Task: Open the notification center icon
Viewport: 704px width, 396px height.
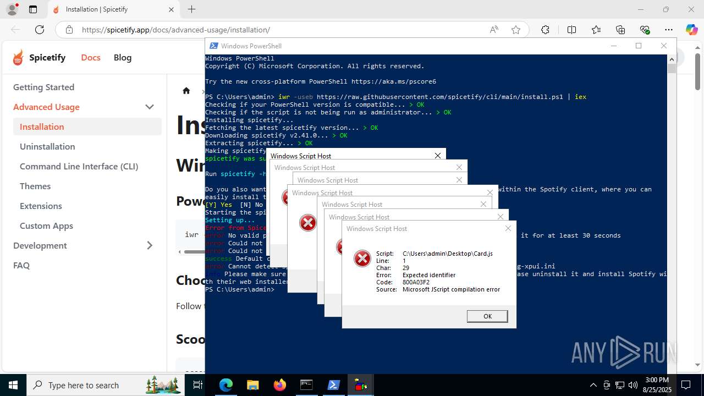Action: [686, 385]
